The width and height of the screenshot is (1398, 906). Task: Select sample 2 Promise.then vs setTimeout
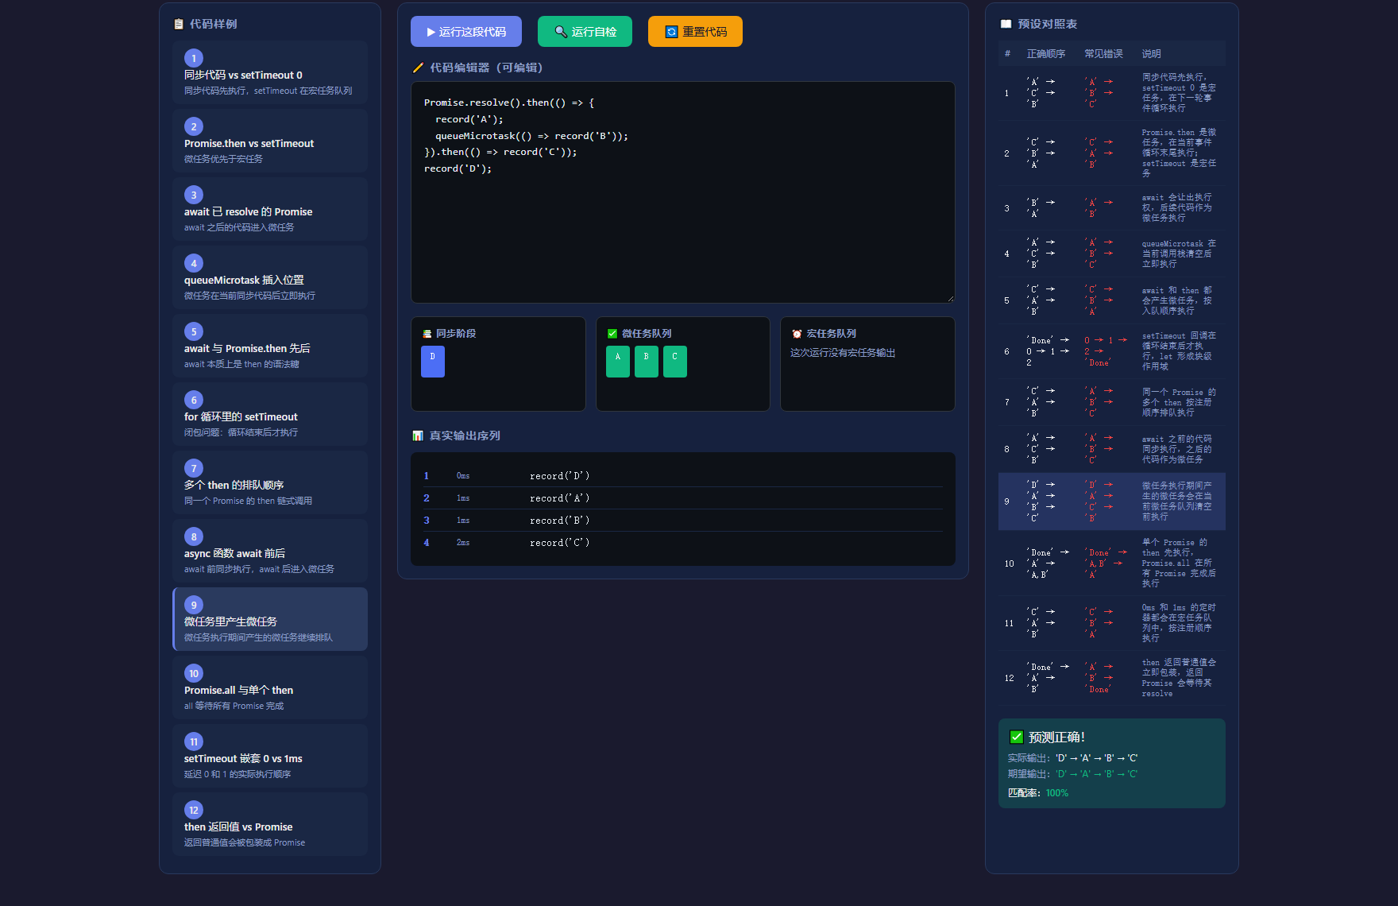tap(270, 141)
